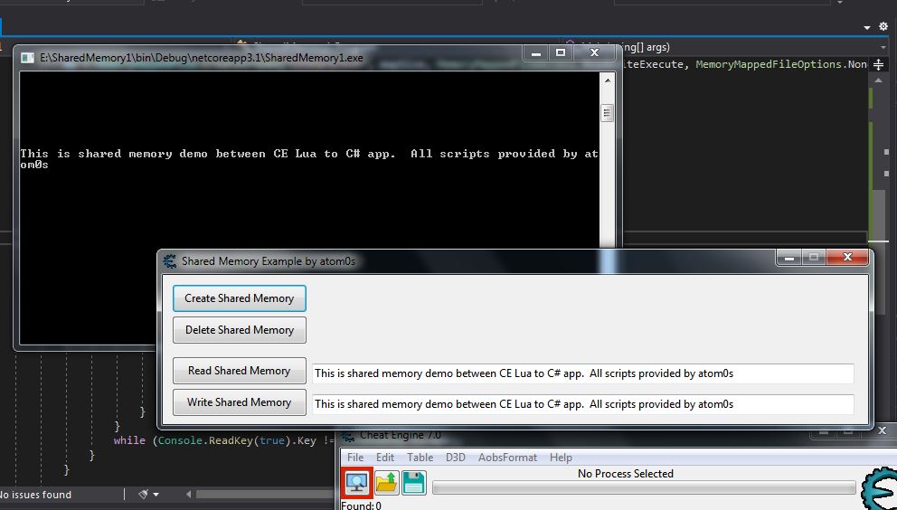Click console scrollbar up arrow
Viewport: 897px width, 510px height.
coord(607,80)
